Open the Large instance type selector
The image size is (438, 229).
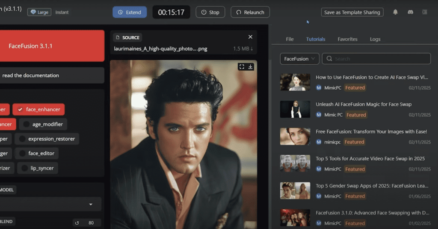coord(39,12)
